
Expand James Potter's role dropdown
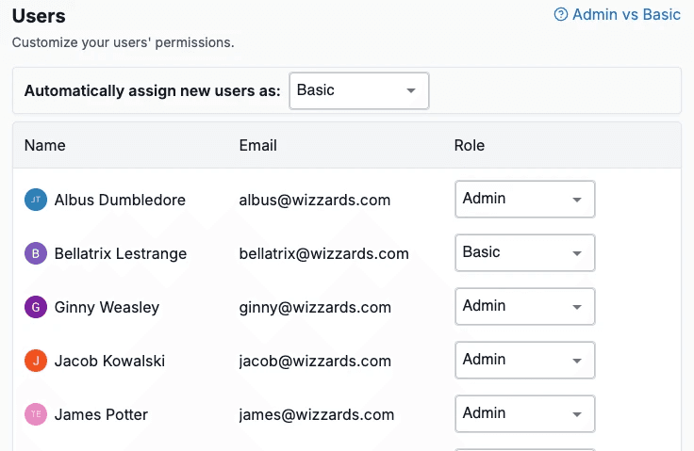tap(524, 413)
